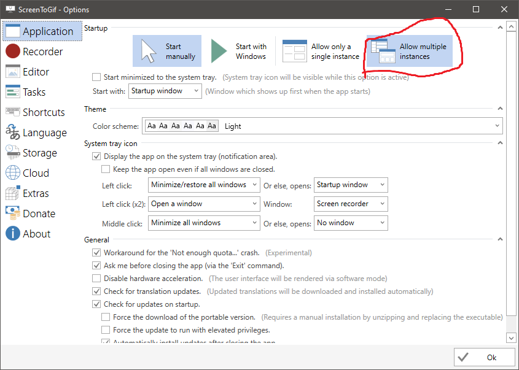Disable 'Display the app on the system tray'

96,156
